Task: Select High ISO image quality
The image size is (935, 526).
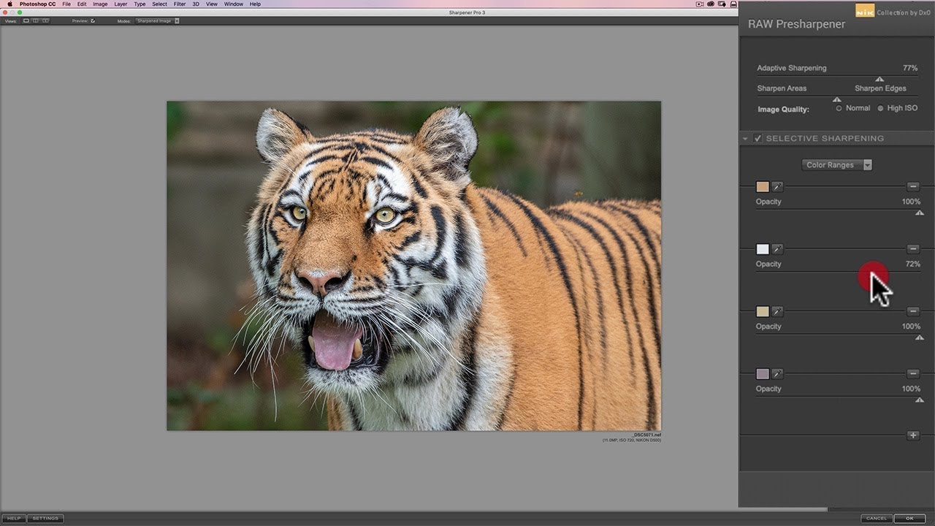Action: click(880, 108)
